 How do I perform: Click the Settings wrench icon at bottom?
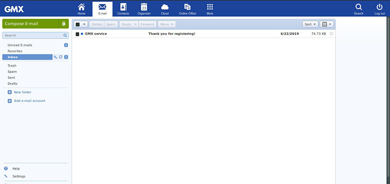pos(6,176)
